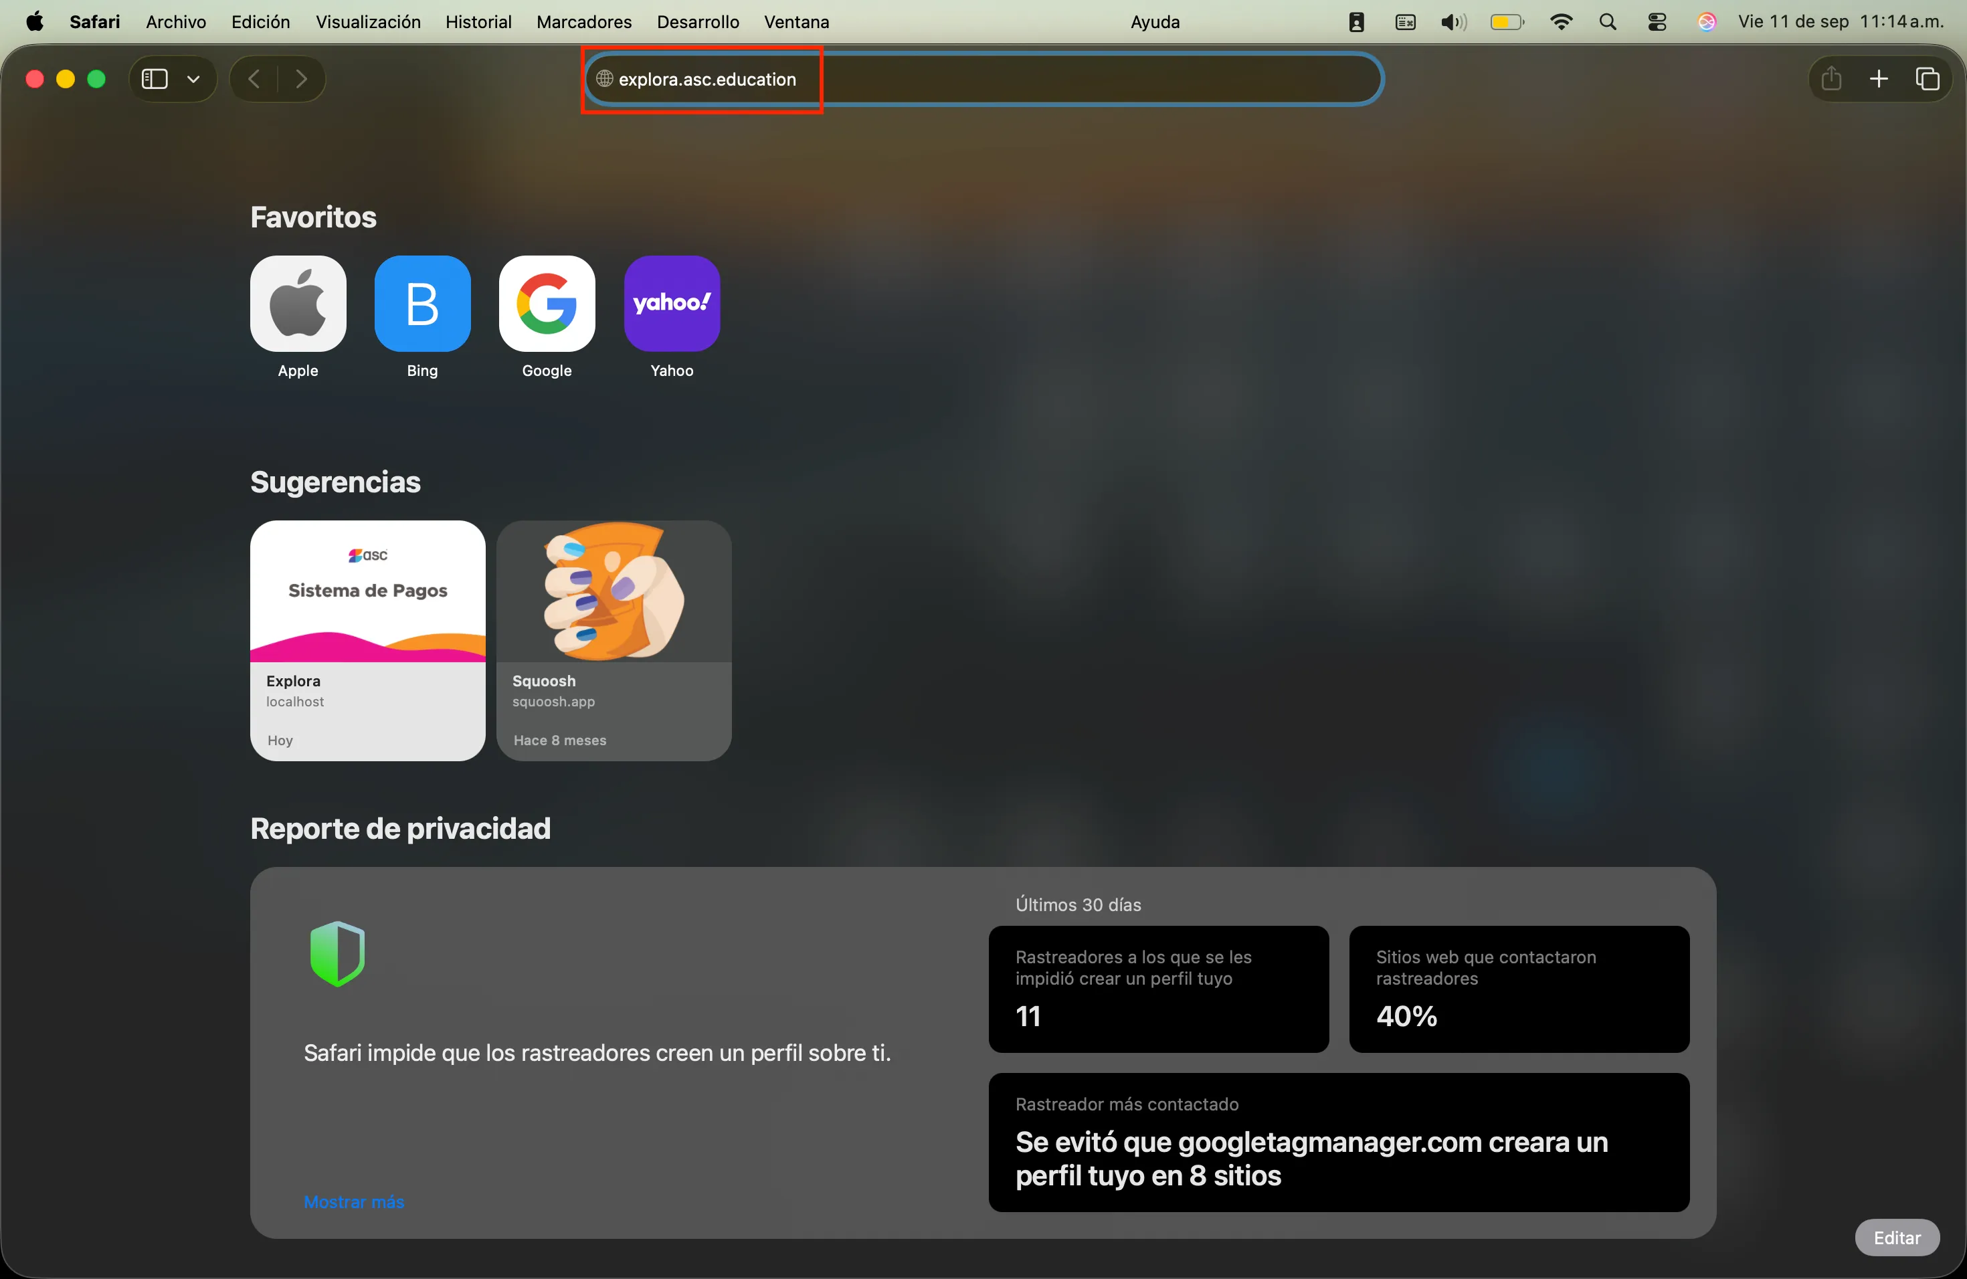This screenshot has height=1279, width=1967.
Task: Click the keyboard input icon in menu bar
Action: click(x=1405, y=21)
